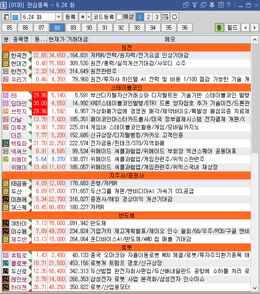Select the 반도체 orange section header

(126, 215)
